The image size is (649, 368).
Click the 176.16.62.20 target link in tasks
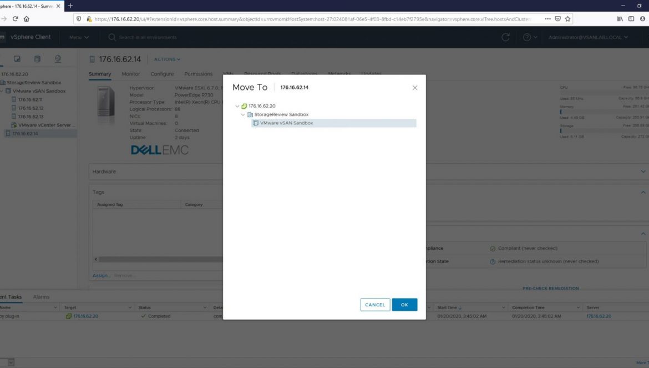click(85, 316)
